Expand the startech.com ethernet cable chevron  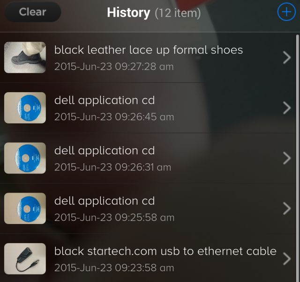pyautogui.click(x=287, y=259)
